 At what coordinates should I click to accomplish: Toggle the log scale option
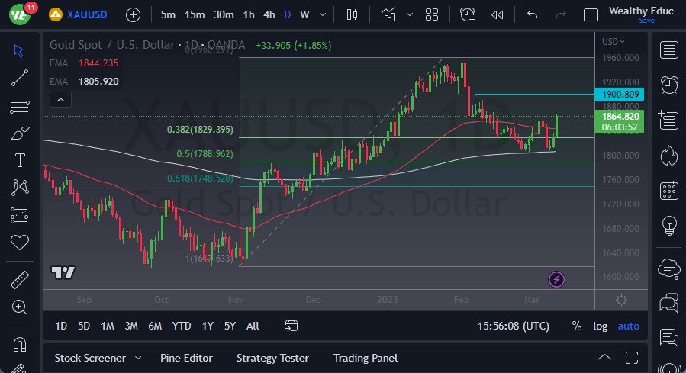pyautogui.click(x=601, y=326)
